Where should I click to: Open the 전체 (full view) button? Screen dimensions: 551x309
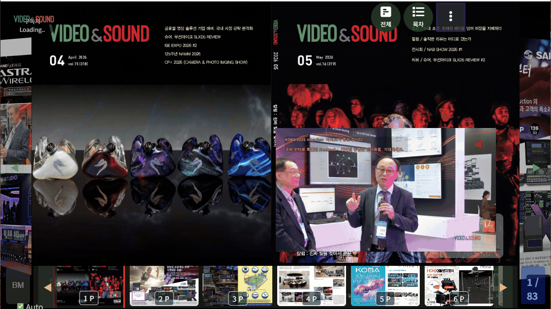point(385,17)
